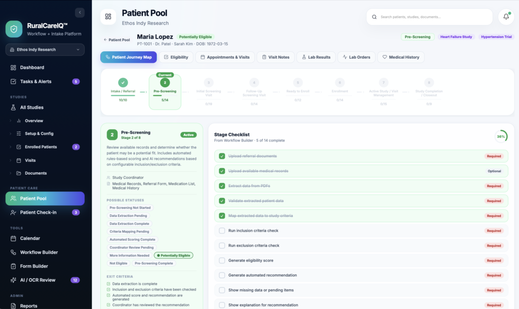Expand the Documents tree arrow
The width and height of the screenshot is (519, 309).
11,173
